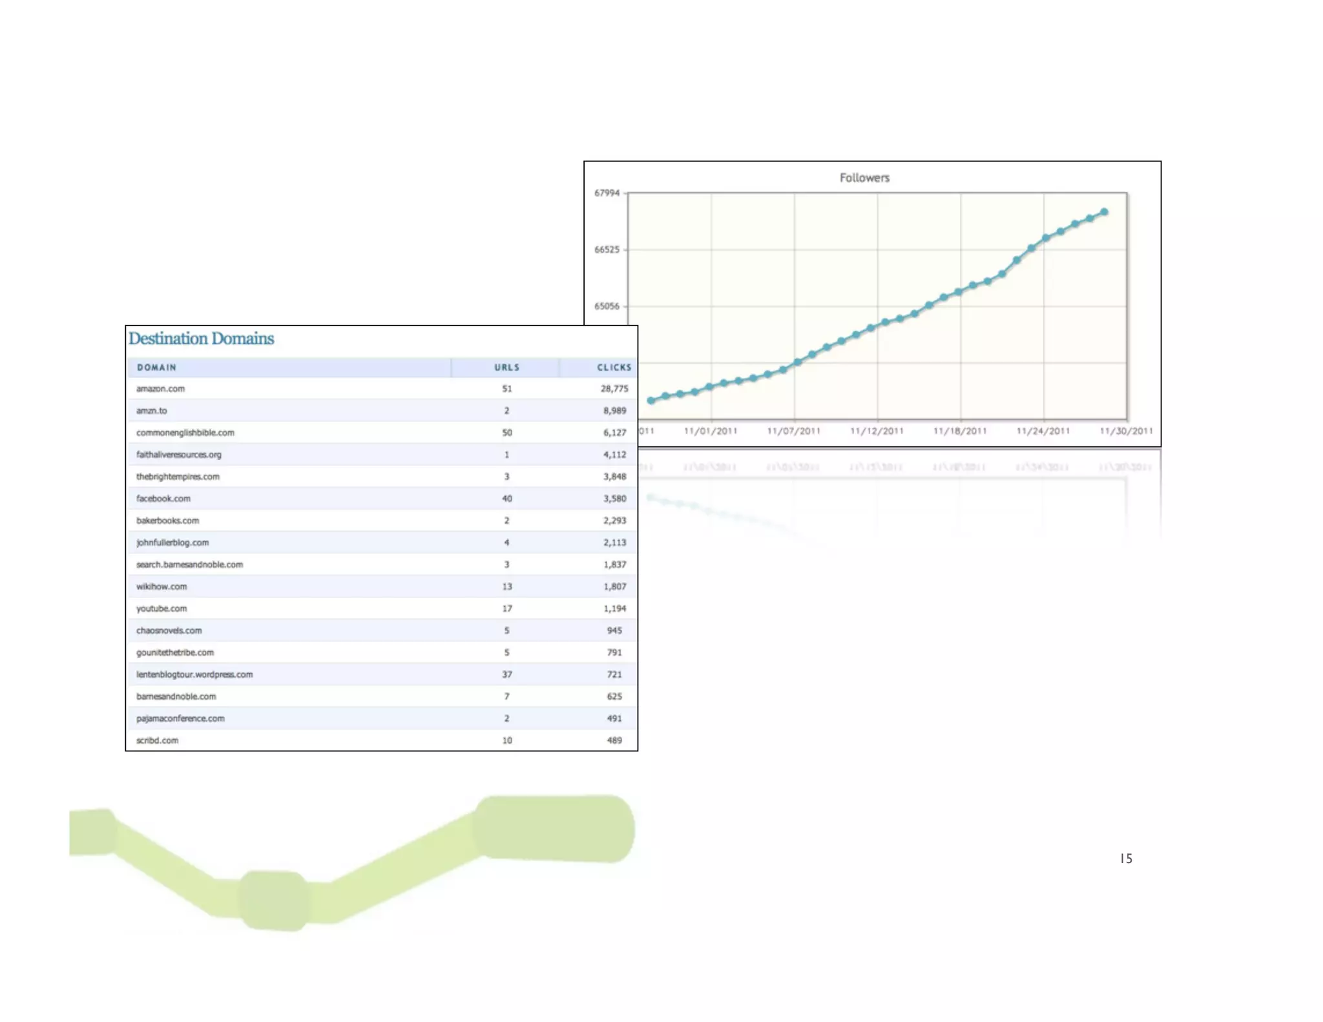
Task: Sort by CLICKS column header
Action: (614, 367)
